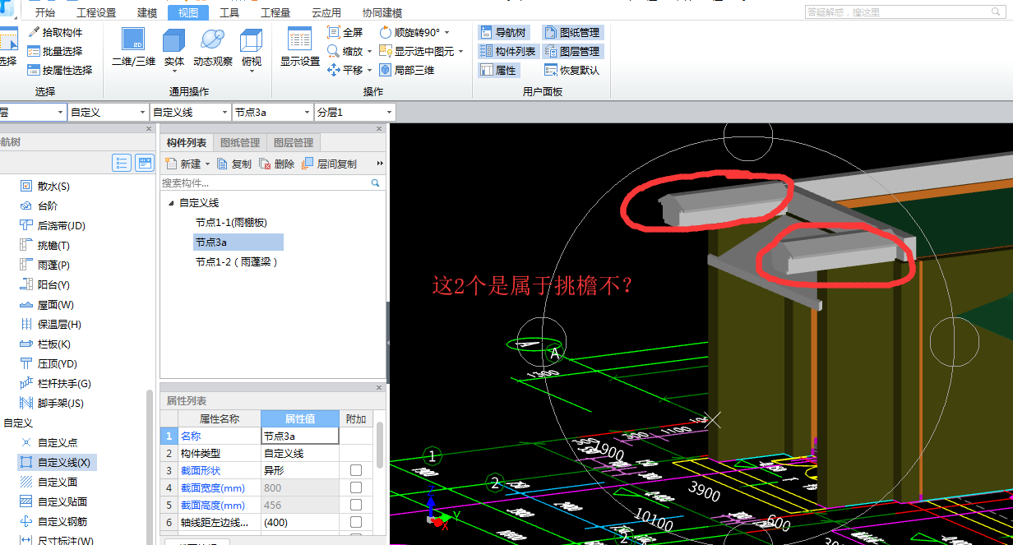The height and width of the screenshot is (545, 1013).
Task: Expand component toolbar overflow arrows
Action: [x=379, y=164]
